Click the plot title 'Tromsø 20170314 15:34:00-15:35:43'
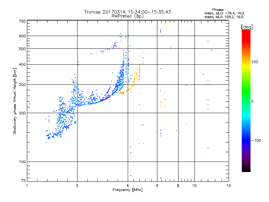Viewport: 269px width, 202px height. pyautogui.click(x=127, y=12)
